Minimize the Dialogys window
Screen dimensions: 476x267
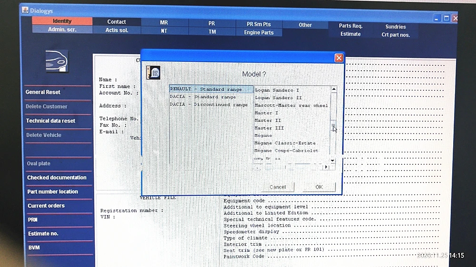tap(436, 19)
